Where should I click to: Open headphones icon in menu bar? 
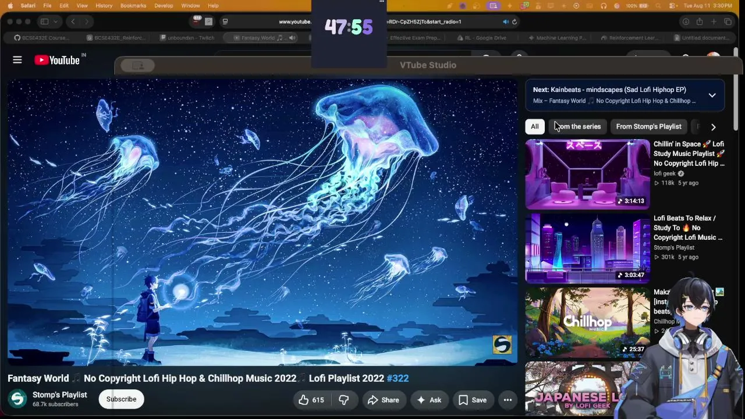(x=604, y=6)
